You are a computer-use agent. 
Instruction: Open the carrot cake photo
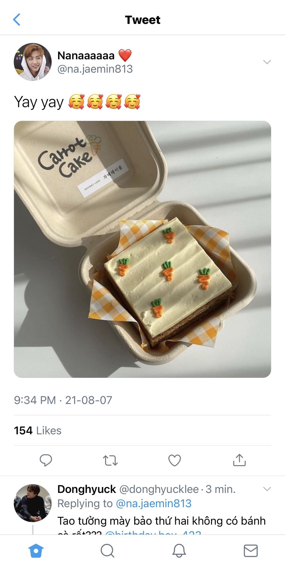click(x=142, y=249)
